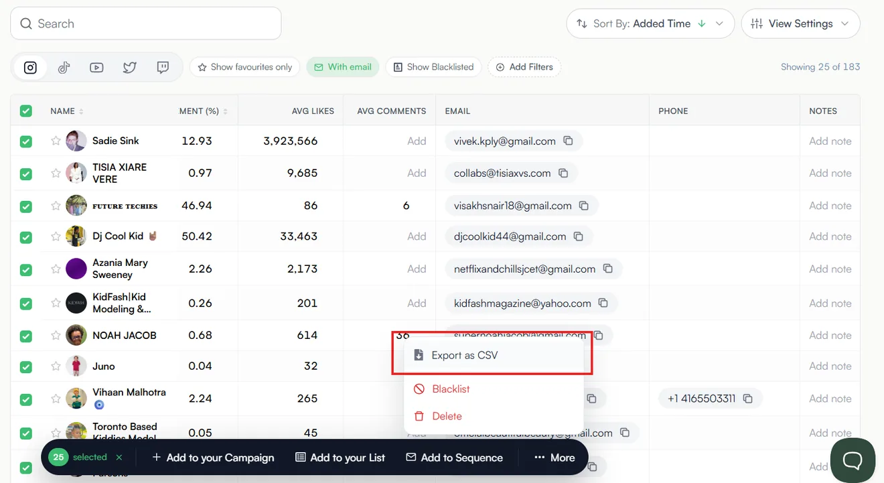Clear selection with the X icon
This screenshot has width=884, height=483.
[119, 458]
